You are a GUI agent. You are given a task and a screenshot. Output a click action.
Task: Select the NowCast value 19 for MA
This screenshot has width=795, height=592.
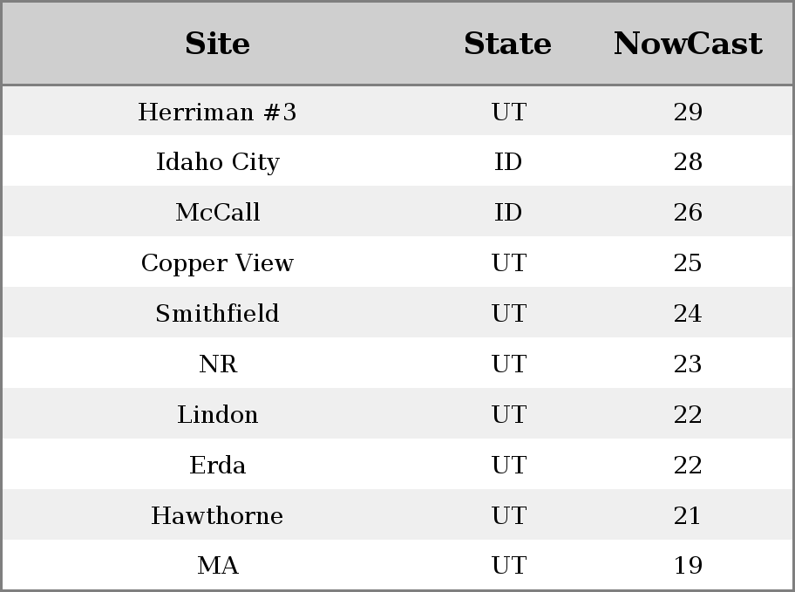(688, 565)
